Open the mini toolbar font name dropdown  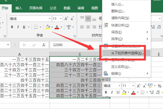pos(119,86)
